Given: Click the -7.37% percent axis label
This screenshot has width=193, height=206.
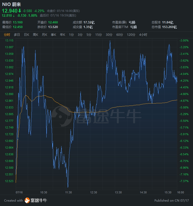Looking at the screenshot, I should [x=184, y=181].
